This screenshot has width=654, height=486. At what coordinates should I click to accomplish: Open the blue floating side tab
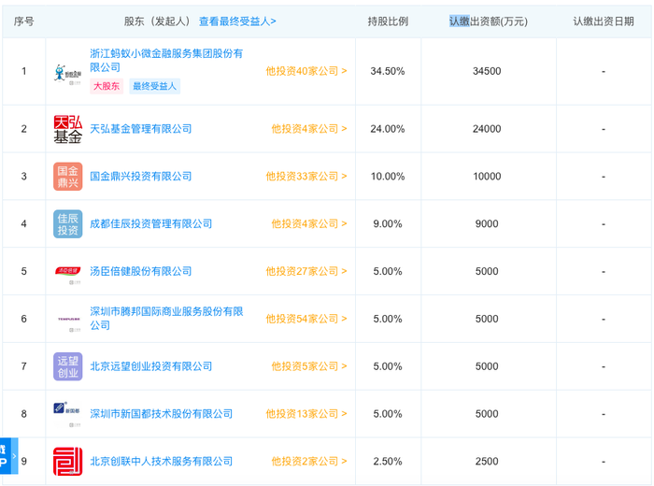point(8,456)
